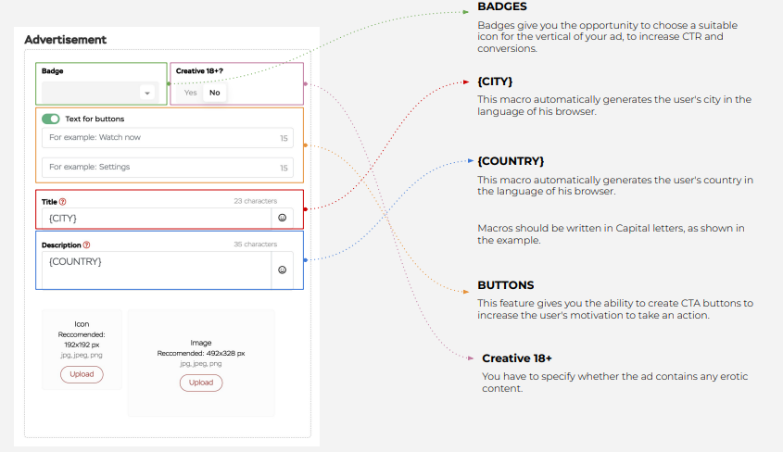Click the blue arrow next to {COUNTRY}

tap(471, 160)
